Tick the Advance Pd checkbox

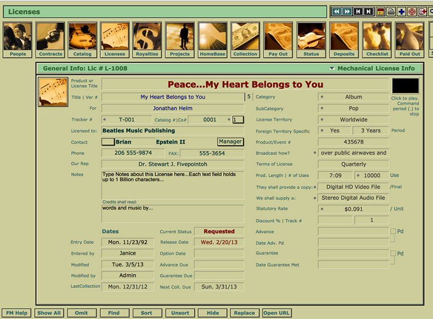393,231
